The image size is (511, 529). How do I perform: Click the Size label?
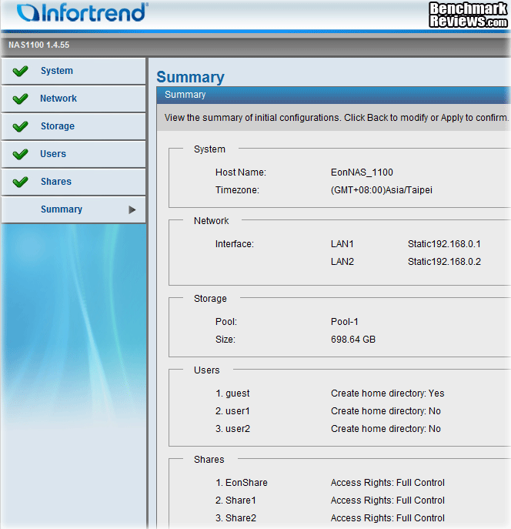click(x=225, y=339)
